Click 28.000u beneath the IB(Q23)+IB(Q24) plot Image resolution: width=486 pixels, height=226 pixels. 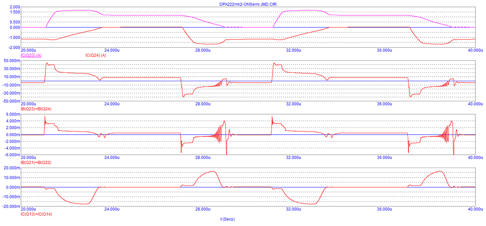click(x=202, y=104)
